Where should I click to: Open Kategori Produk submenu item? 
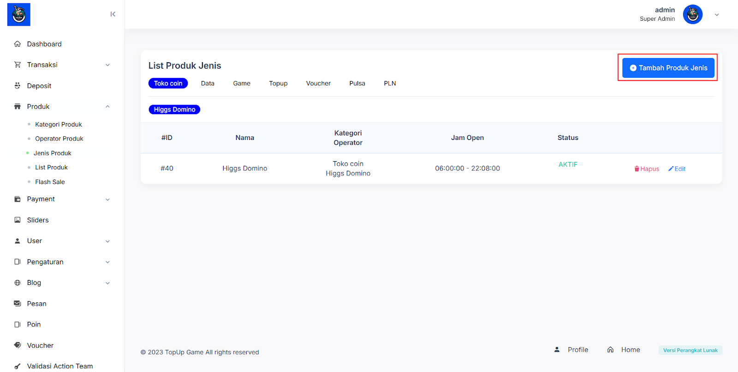[x=59, y=124]
